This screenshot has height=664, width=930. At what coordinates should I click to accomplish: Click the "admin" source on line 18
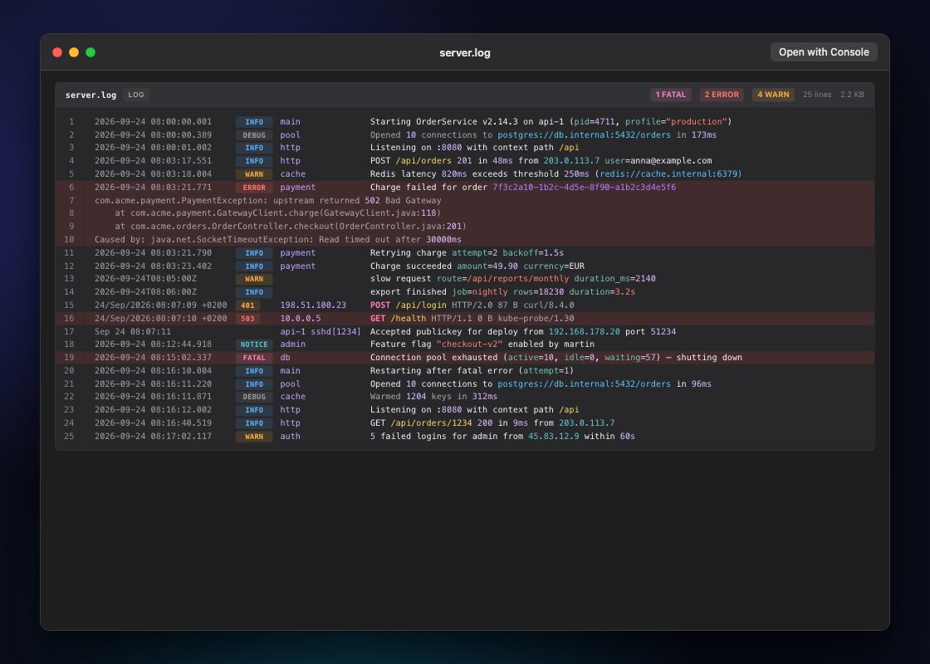point(293,344)
